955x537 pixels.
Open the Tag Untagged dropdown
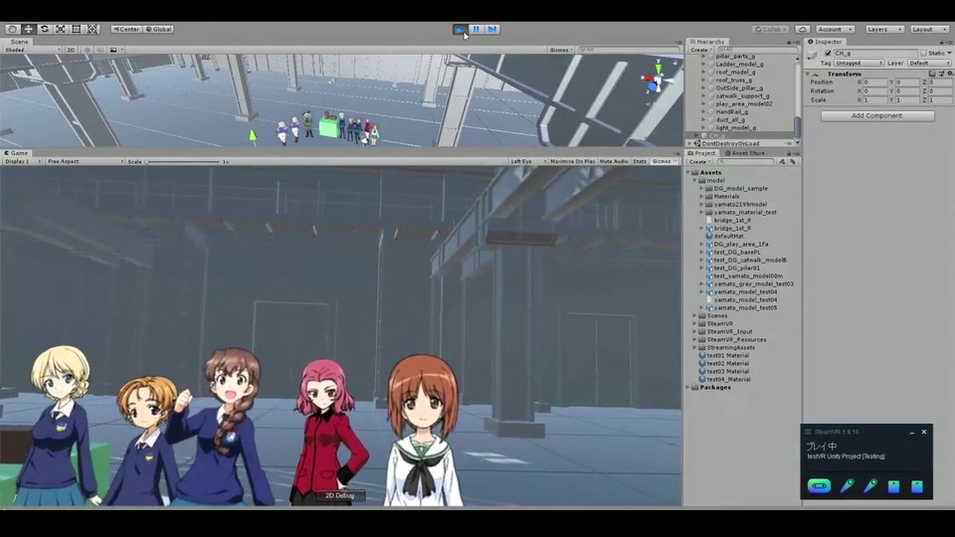pyautogui.click(x=859, y=63)
